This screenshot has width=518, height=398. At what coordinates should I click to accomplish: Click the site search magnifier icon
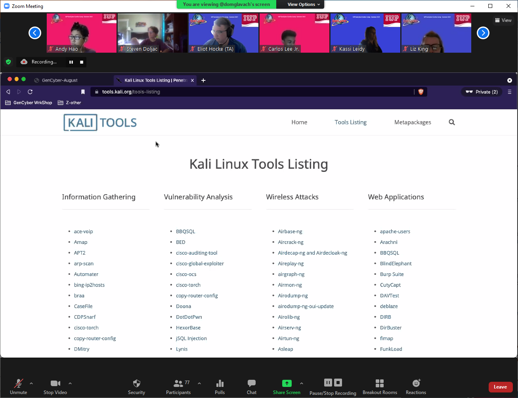pos(452,122)
